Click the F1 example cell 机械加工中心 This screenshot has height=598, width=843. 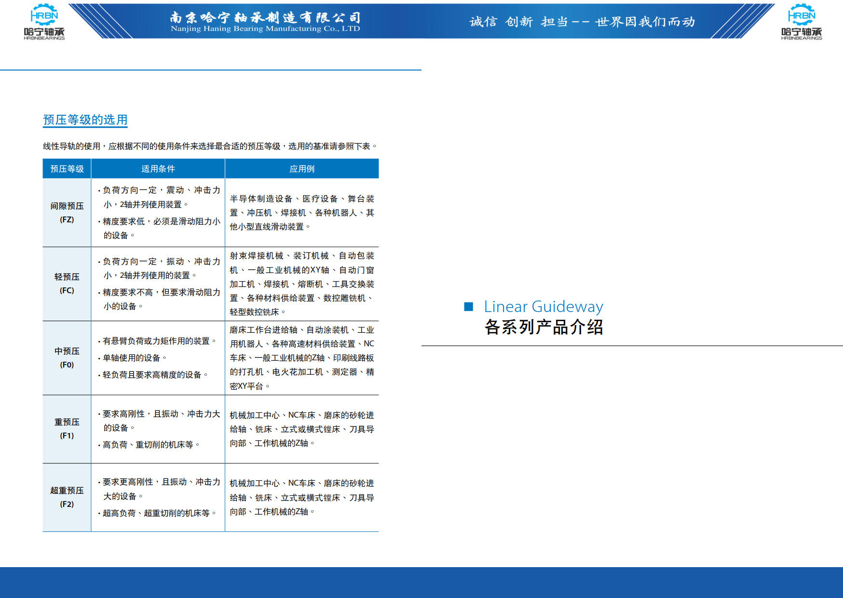(x=302, y=429)
